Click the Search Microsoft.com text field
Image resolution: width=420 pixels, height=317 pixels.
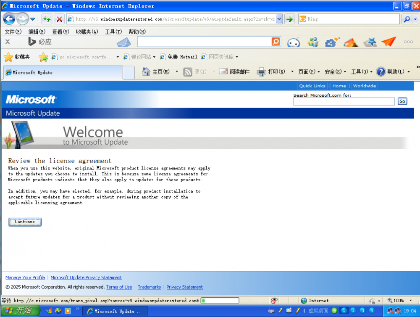coord(344,101)
